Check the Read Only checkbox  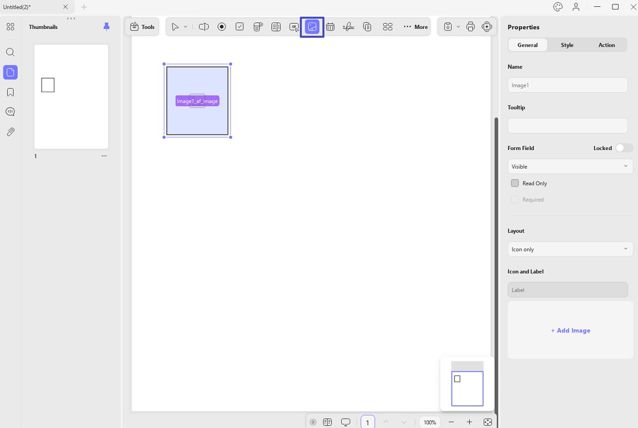pos(515,183)
